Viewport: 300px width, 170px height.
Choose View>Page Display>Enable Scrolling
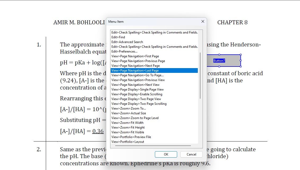(154, 94)
